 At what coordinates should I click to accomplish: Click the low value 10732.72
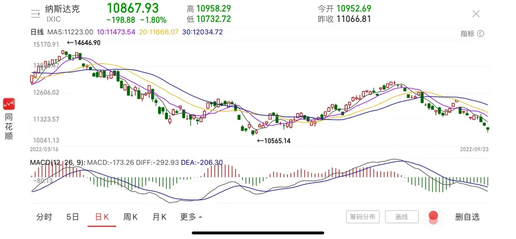click(213, 19)
